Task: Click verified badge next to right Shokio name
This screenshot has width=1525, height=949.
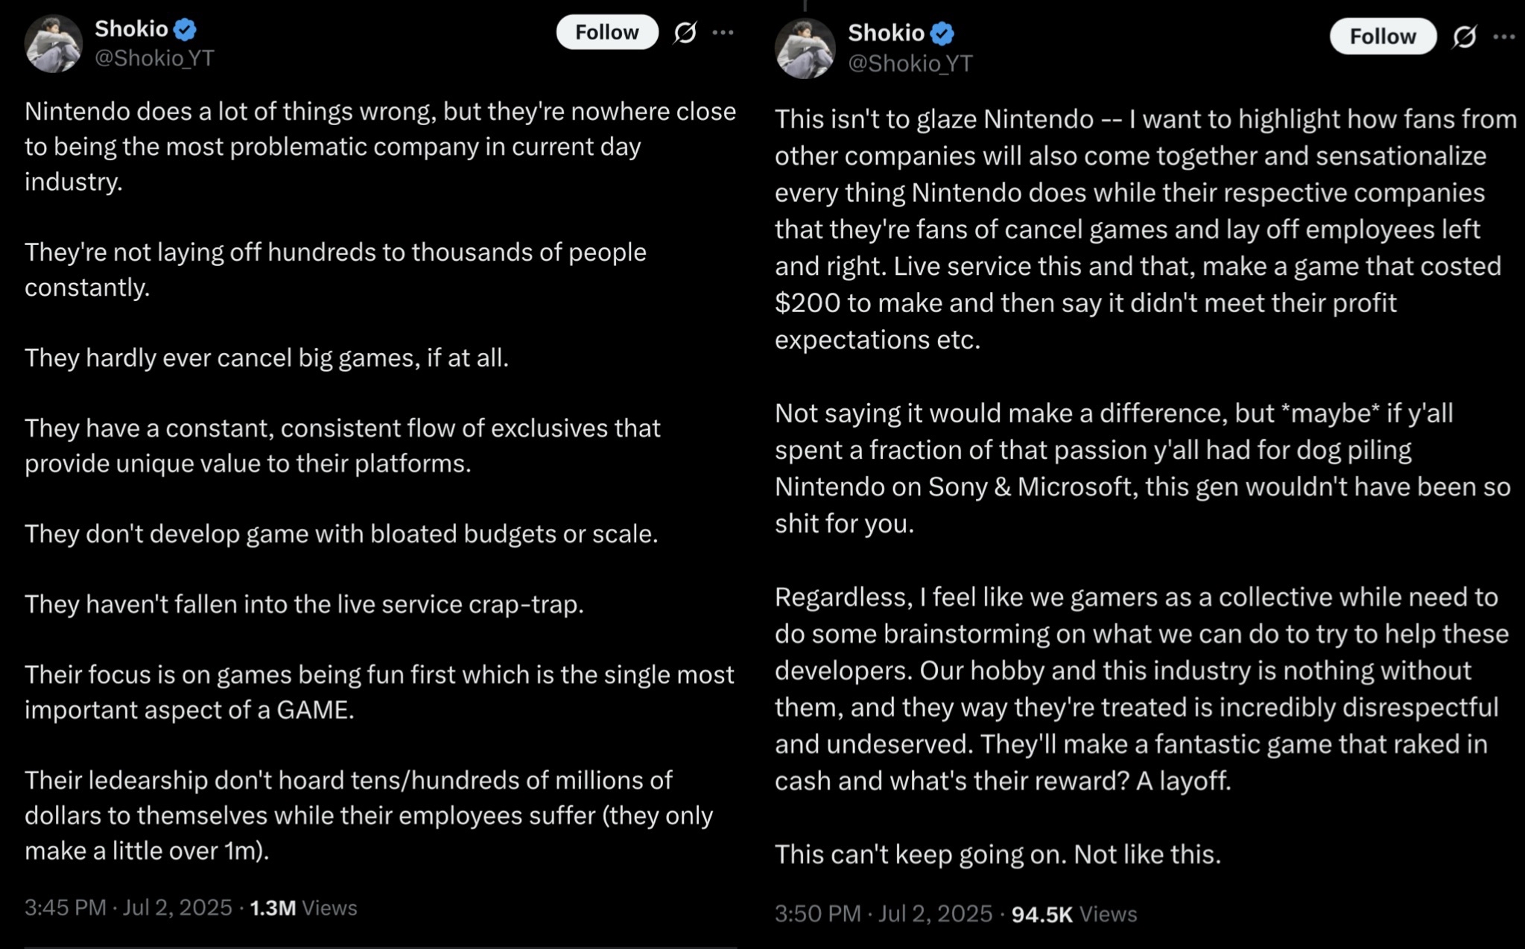Action: 942,34
